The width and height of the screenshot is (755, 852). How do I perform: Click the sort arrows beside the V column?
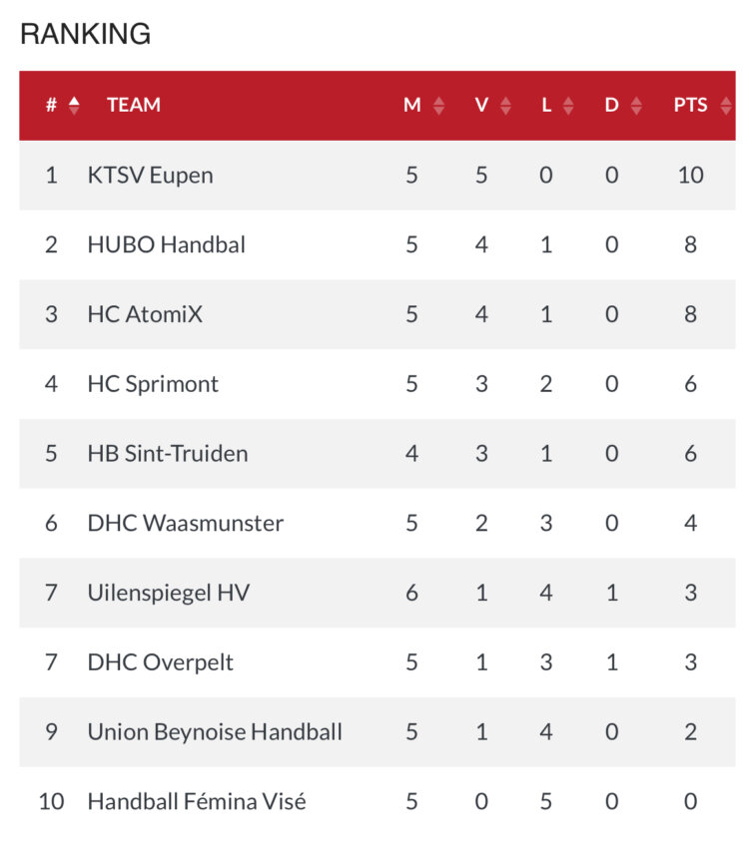(505, 105)
